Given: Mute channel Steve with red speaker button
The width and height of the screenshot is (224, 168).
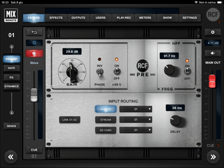Looking at the screenshot, I should 34,53.
